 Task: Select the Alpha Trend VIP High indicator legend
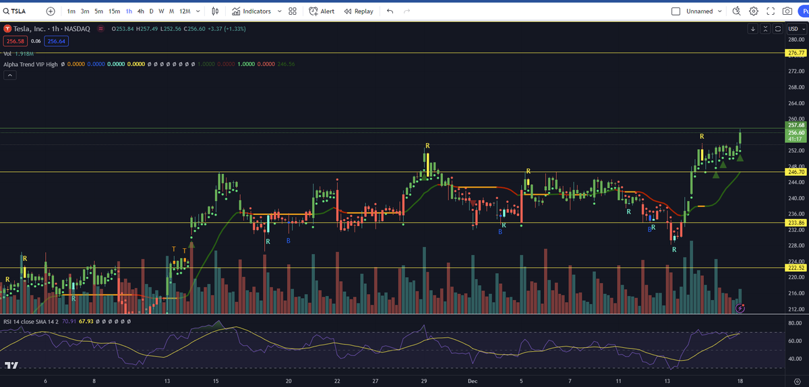[30, 64]
